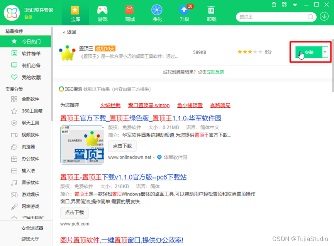This screenshot has width=334, height=246.
Task: Open the pc6下载站 result title
Action: pyautogui.click(x=123, y=177)
